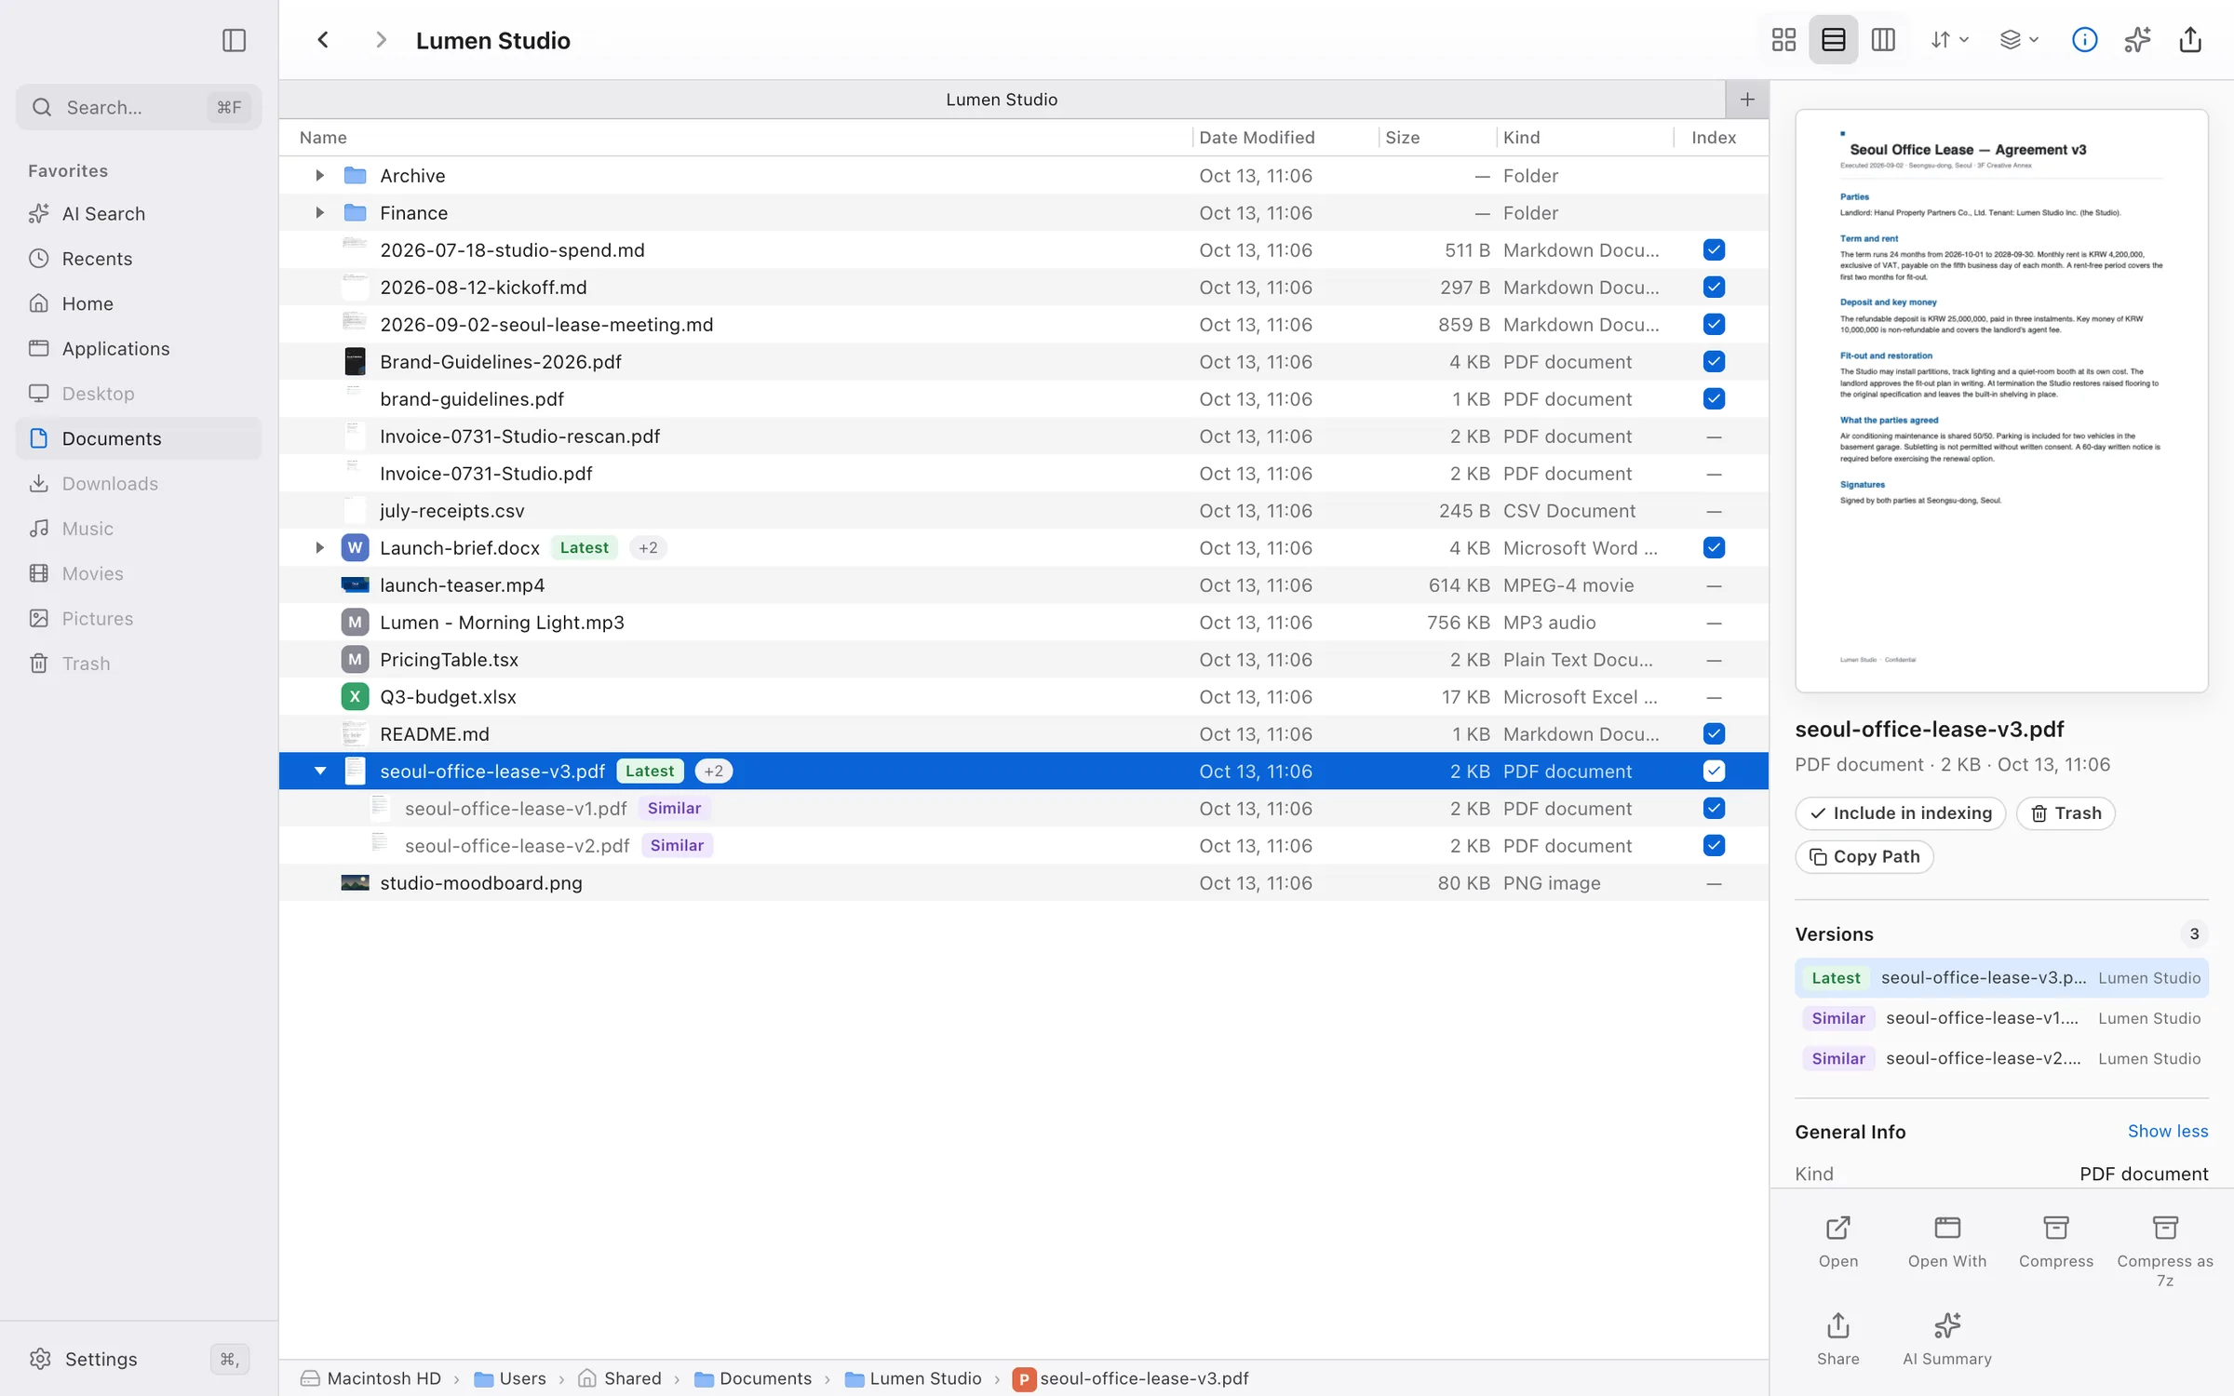Screen dimensions: 2234x1396
Task: Select the Lumen Studio tab
Action: 1002,100
